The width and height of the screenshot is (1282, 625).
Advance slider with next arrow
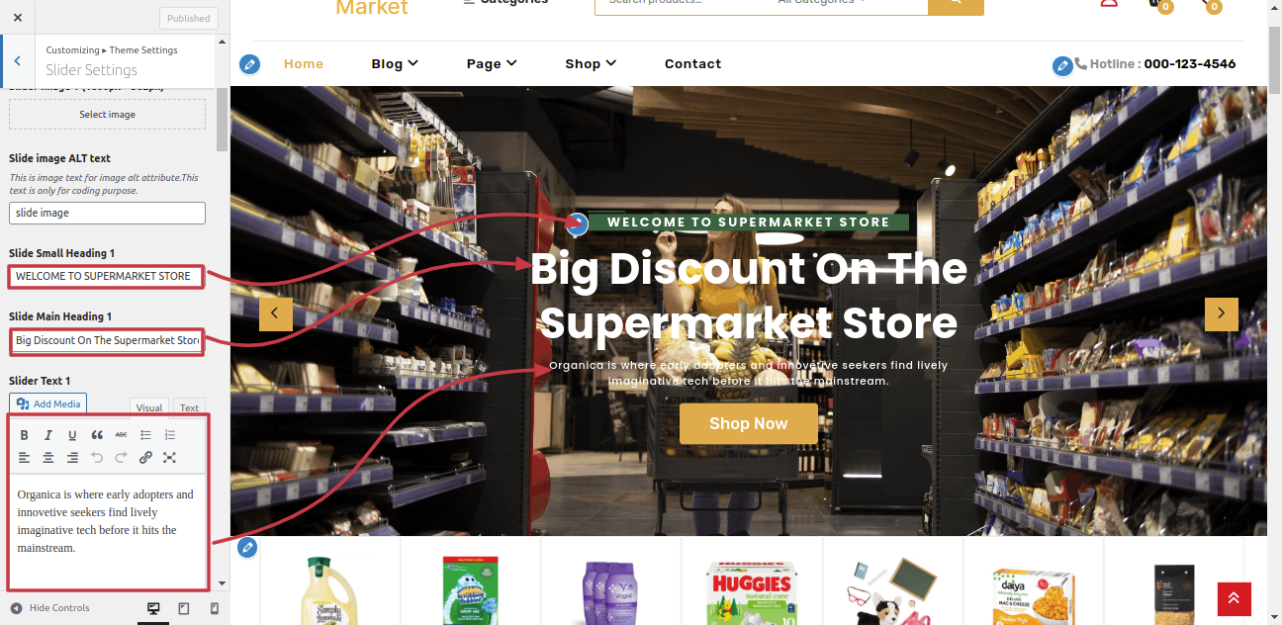pos(1222,314)
